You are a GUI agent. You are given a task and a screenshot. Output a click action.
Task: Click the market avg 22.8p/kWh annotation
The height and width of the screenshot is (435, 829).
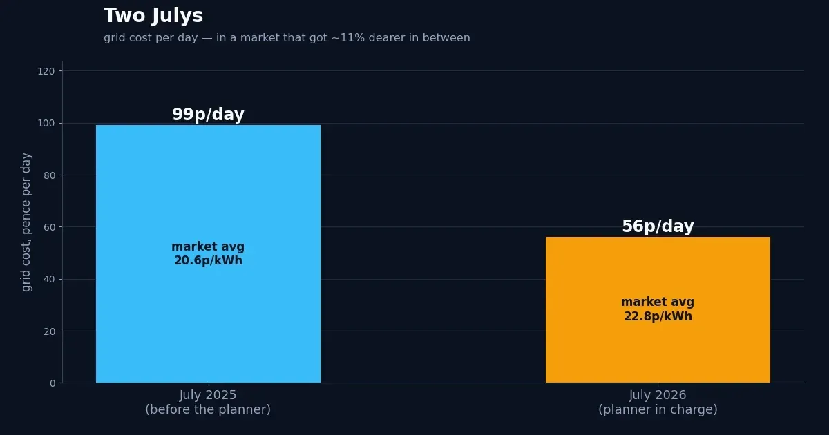658,309
